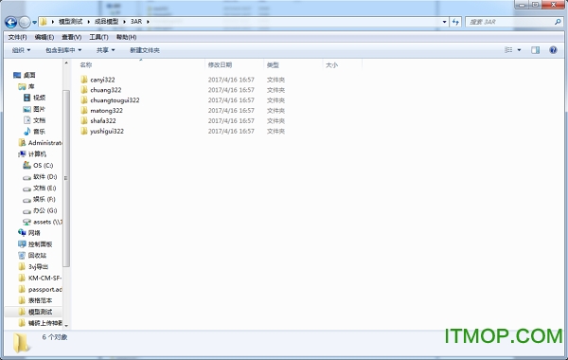Select 3AR in the address path

click(x=136, y=22)
